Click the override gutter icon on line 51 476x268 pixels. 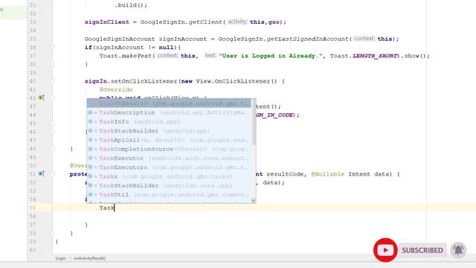(x=42, y=173)
